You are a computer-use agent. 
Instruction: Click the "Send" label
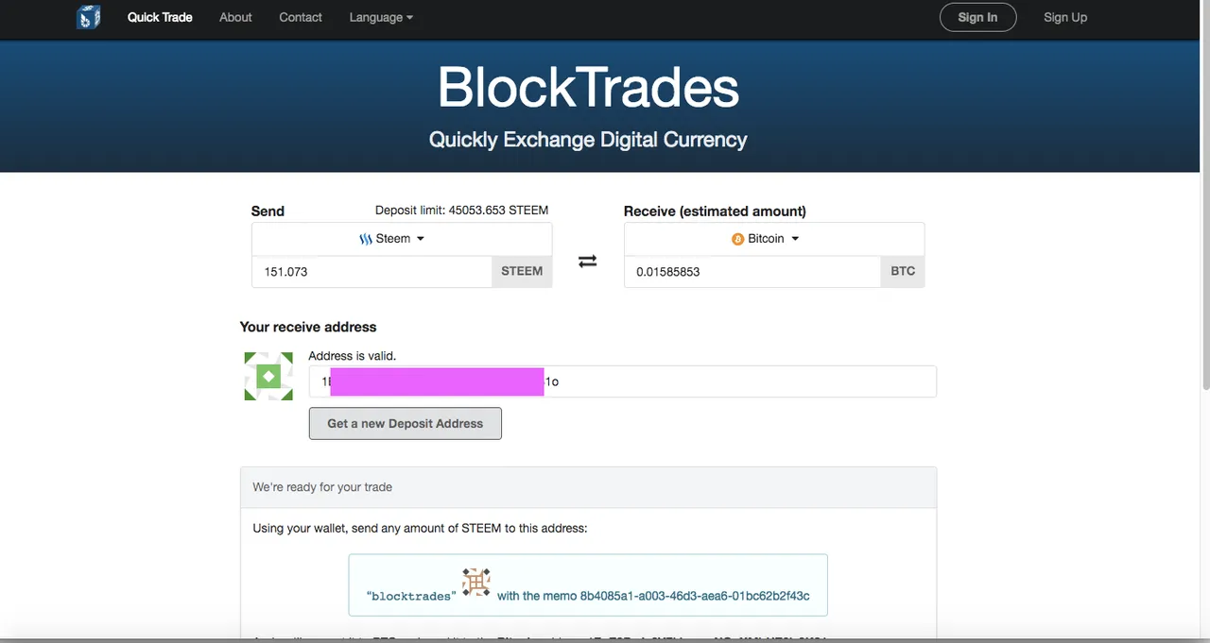268,212
